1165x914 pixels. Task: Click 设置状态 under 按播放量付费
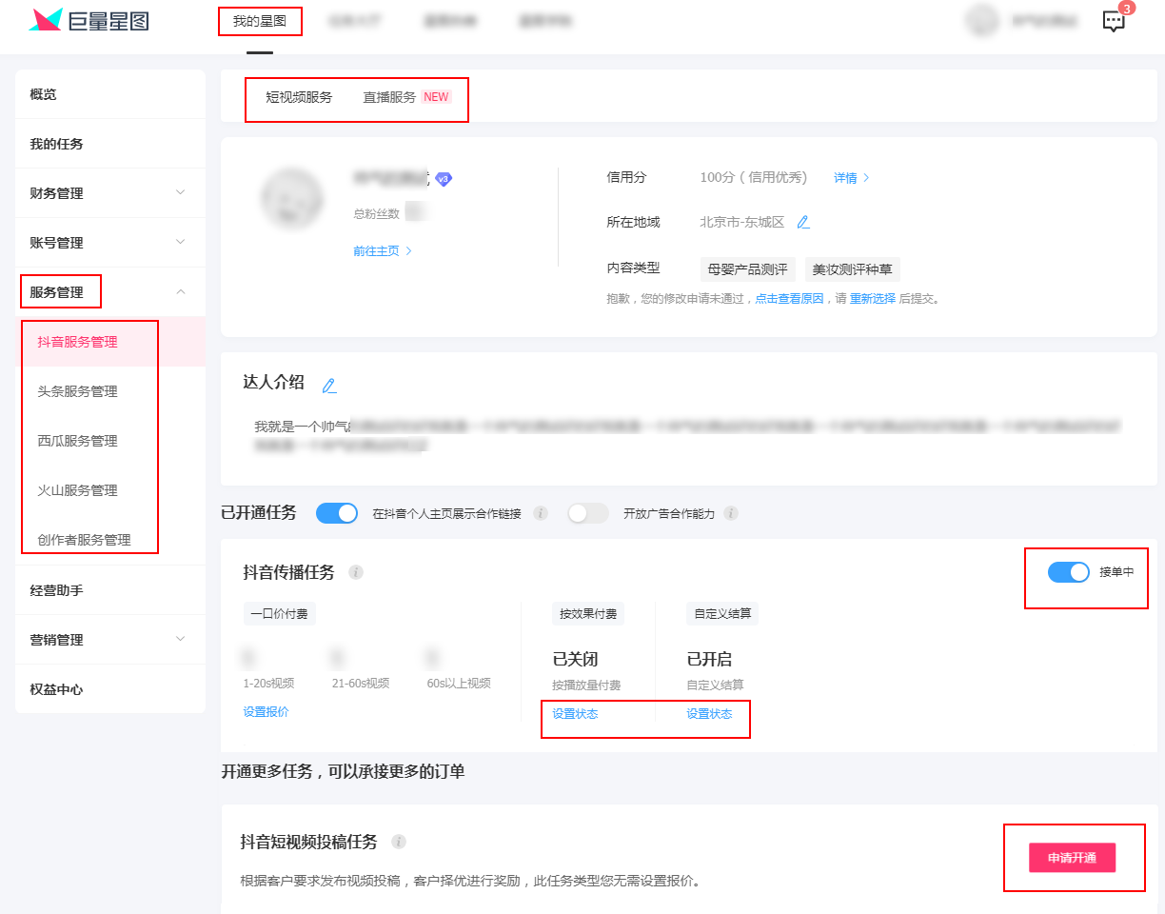pos(575,713)
